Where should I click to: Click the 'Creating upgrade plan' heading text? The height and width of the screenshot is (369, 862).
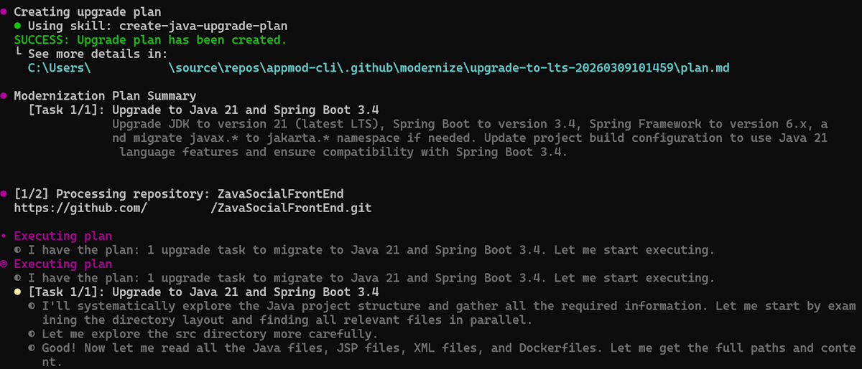tap(88, 12)
